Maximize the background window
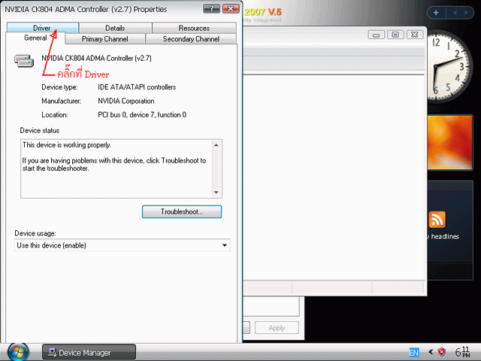This screenshot has height=361, width=481. coord(395,35)
